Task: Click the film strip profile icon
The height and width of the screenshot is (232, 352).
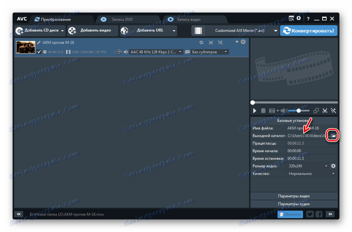Action: click(x=198, y=31)
